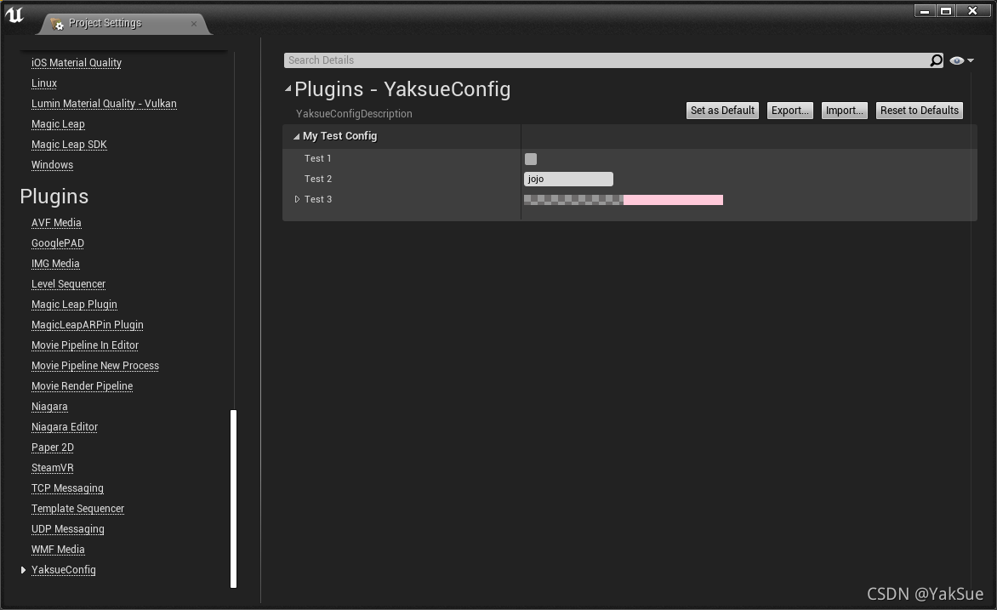997x610 pixels.
Task: Click the Test 2 property label
Action: 318,179
